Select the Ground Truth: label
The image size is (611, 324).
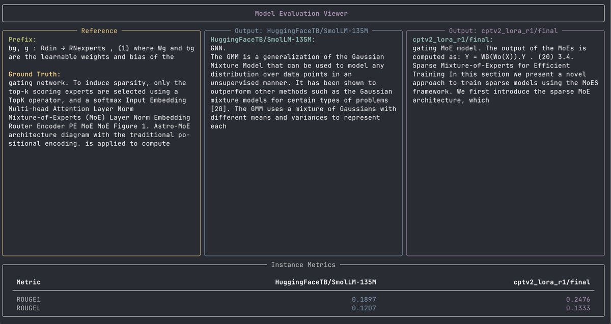[x=35, y=74]
